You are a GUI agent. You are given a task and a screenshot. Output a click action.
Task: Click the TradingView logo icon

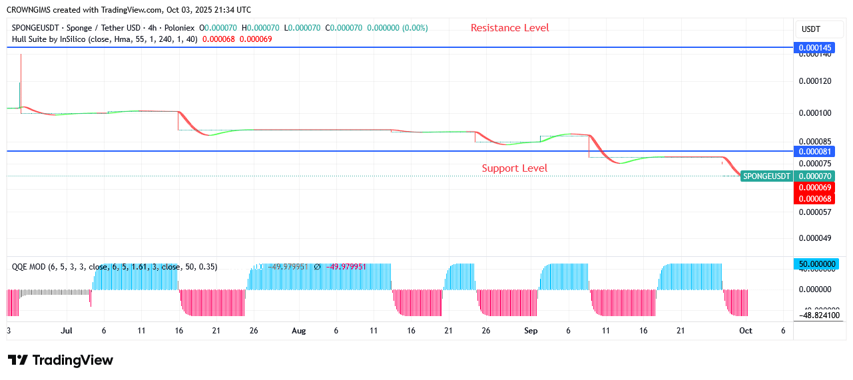coord(18,360)
